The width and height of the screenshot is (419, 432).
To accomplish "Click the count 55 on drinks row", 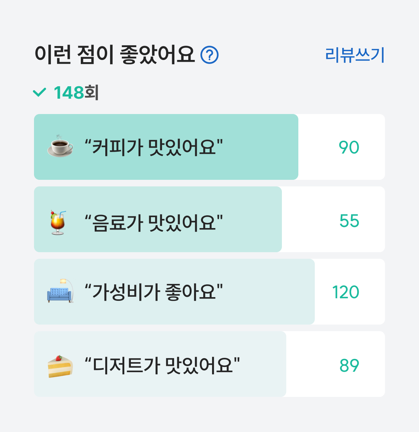I will [349, 221].
